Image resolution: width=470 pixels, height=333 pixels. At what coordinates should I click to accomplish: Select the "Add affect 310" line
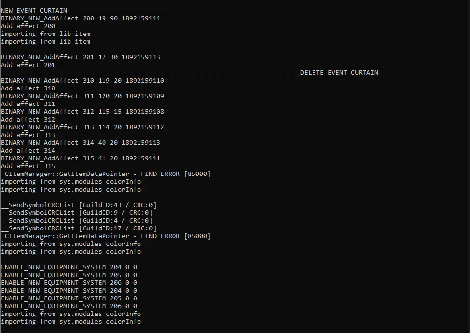click(28, 88)
